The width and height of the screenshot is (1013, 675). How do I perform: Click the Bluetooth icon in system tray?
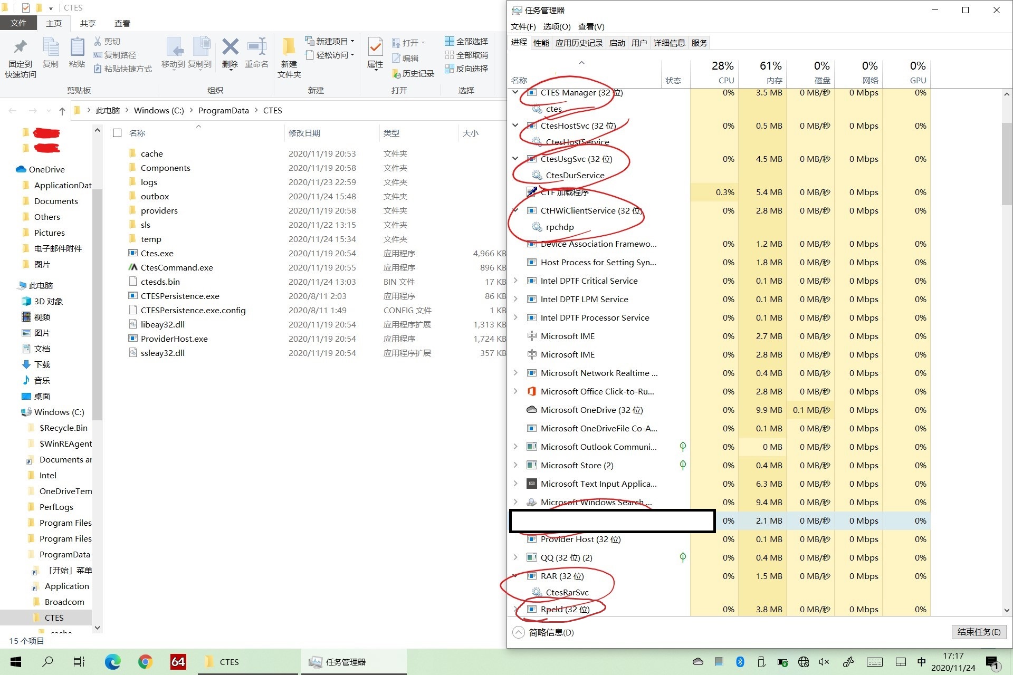pos(740,662)
